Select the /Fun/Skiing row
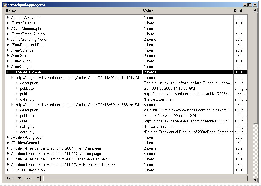 click(21, 61)
